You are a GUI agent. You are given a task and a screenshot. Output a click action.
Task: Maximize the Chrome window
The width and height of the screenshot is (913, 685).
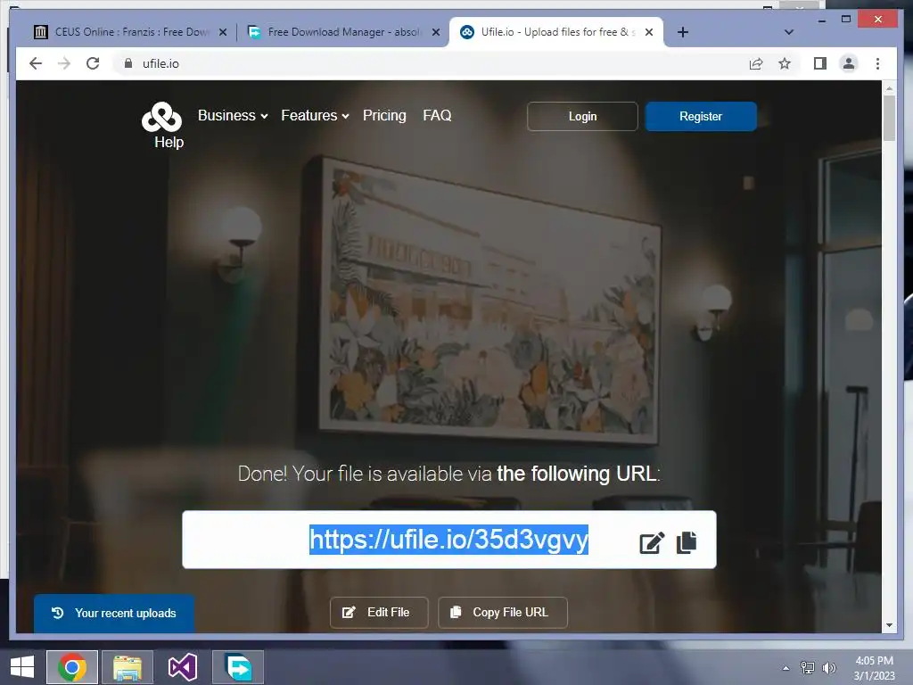point(846,20)
